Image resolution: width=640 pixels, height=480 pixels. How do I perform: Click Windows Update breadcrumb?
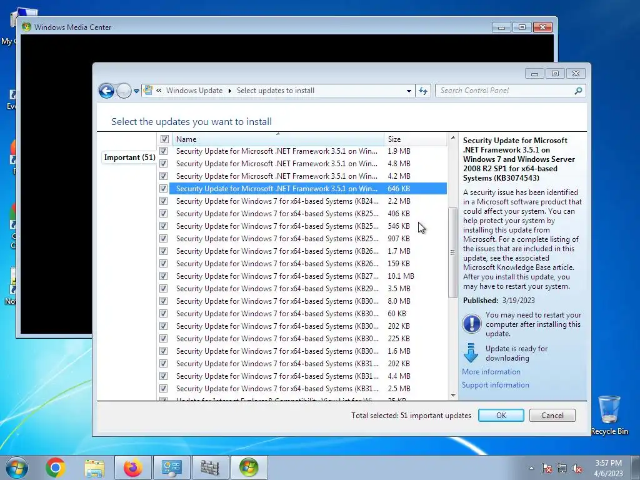(x=194, y=91)
